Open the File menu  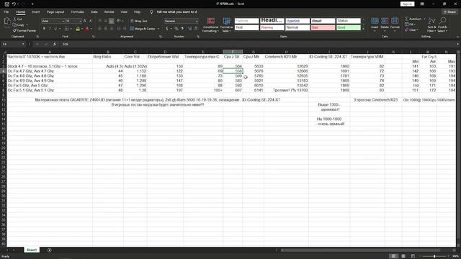click(x=6, y=12)
